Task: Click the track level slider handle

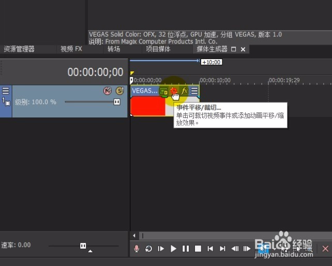Action: click(x=117, y=102)
